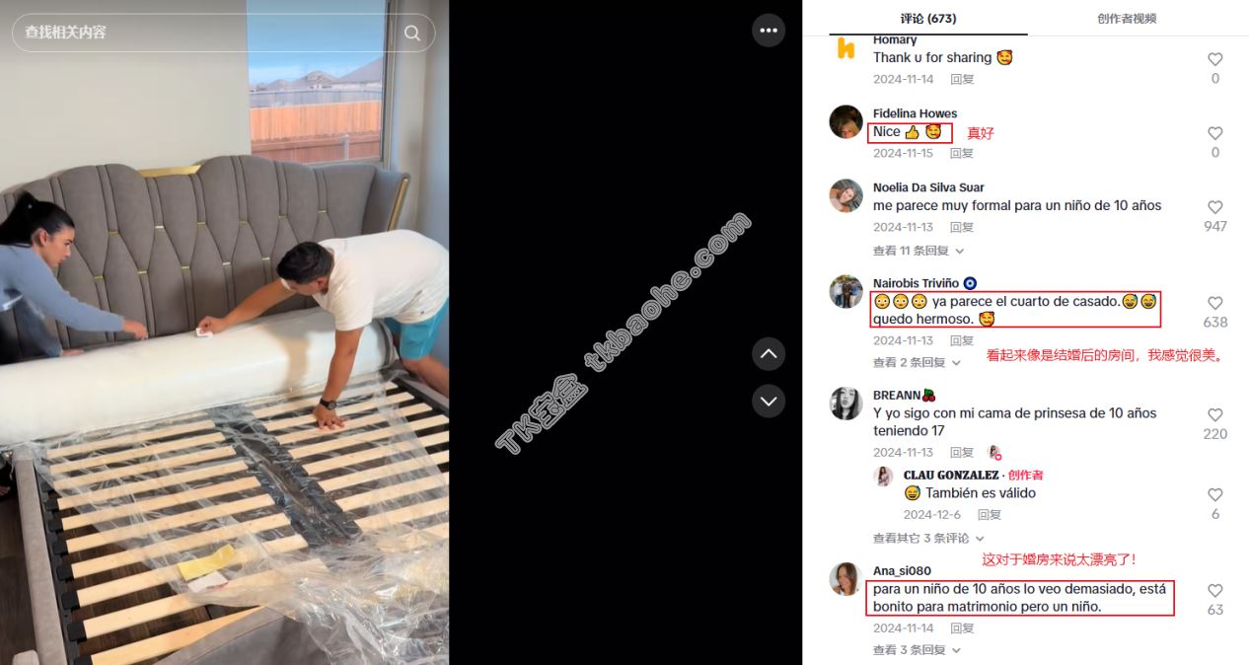Viewport: 1249px width, 665px height.
Task: Like Ana_si080's comment heart
Action: click(1215, 590)
